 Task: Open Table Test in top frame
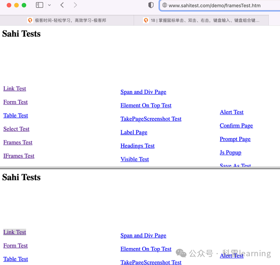(x=16, y=115)
